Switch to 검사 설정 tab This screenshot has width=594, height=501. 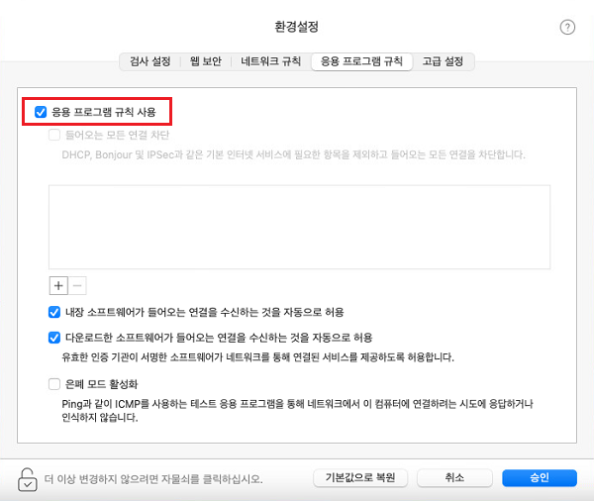pyautogui.click(x=150, y=61)
